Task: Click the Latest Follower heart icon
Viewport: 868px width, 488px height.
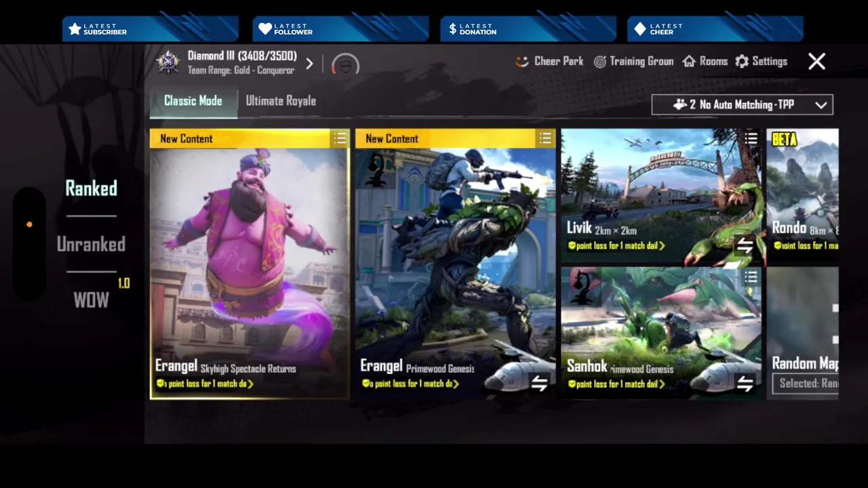Action: click(x=265, y=29)
